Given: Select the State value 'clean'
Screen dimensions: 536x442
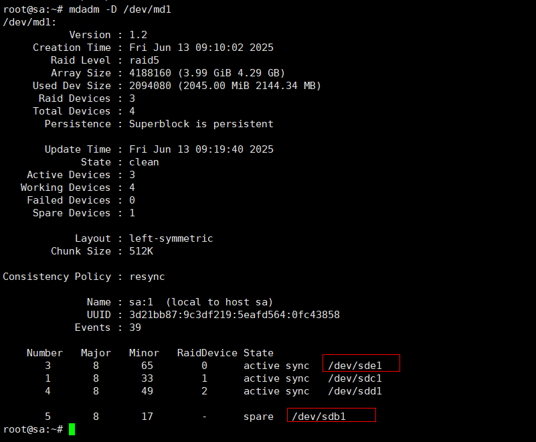Looking at the screenshot, I should [144, 162].
